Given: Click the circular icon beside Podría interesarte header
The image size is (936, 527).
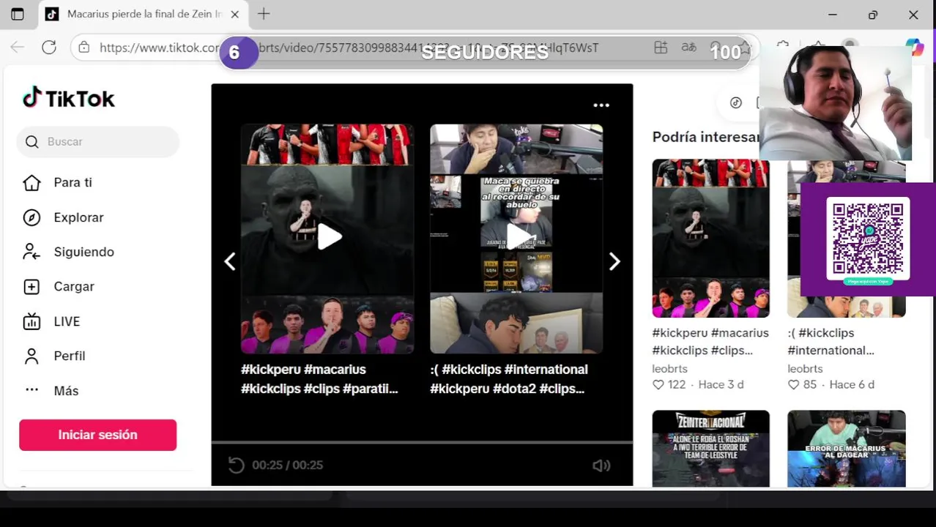Looking at the screenshot, I should tap(736, 102).
